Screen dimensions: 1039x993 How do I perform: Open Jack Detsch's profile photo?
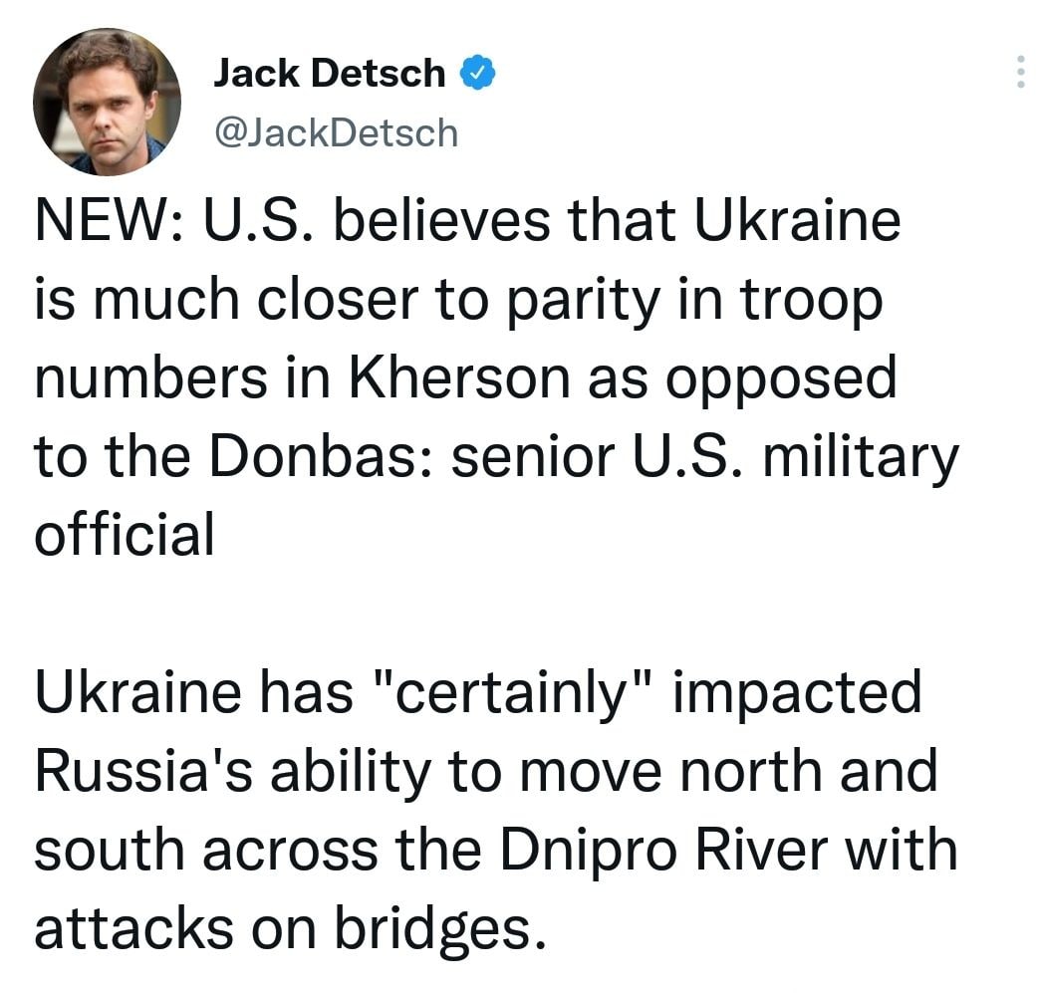107,102
